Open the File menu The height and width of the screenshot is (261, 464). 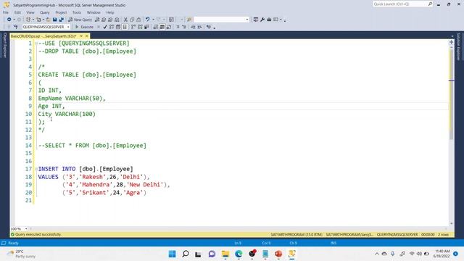tap(6, 12)
